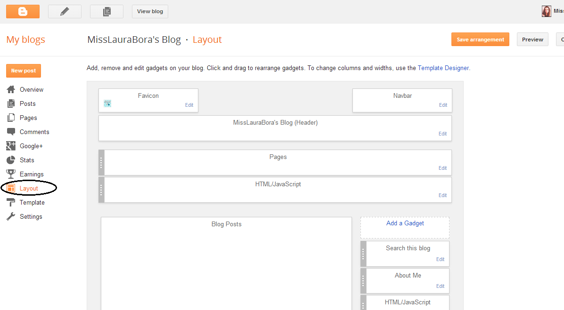Click the View blog button
The width and height of the screenshot is (564, 310).
point(150,11)
